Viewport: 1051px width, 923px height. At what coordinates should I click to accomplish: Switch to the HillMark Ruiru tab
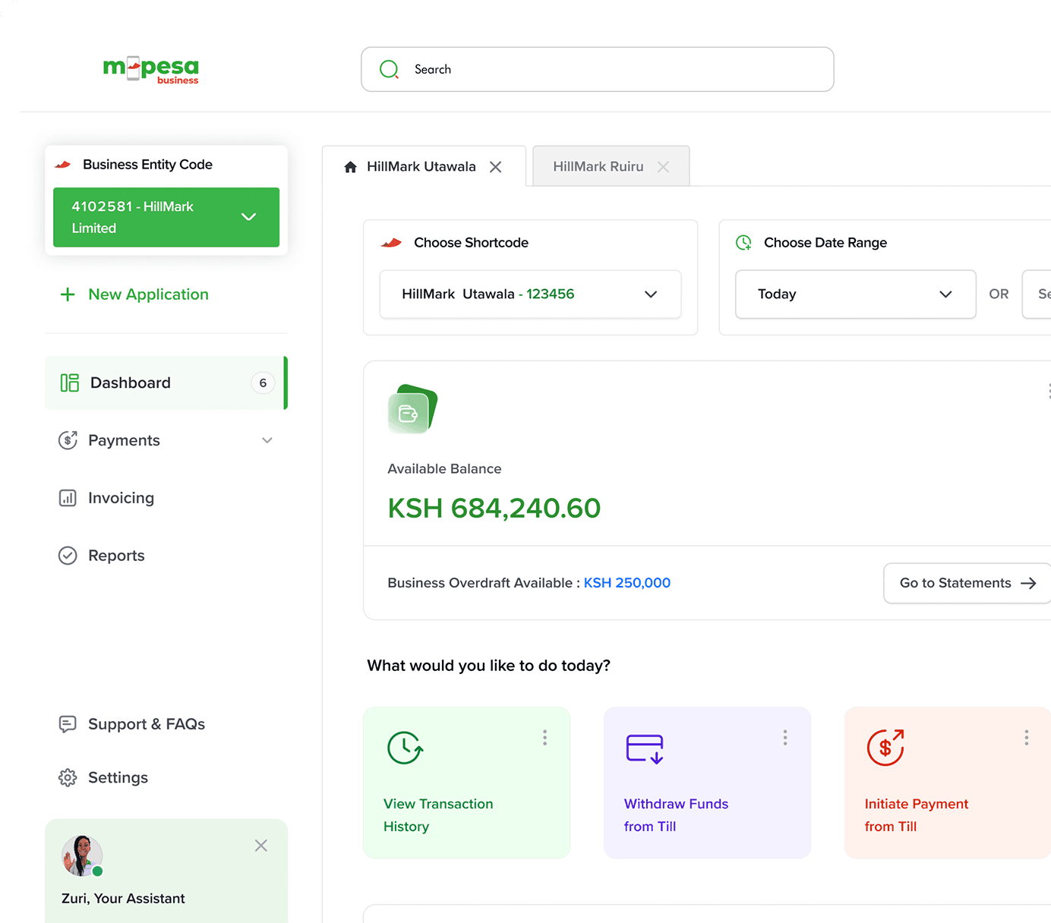598,166
